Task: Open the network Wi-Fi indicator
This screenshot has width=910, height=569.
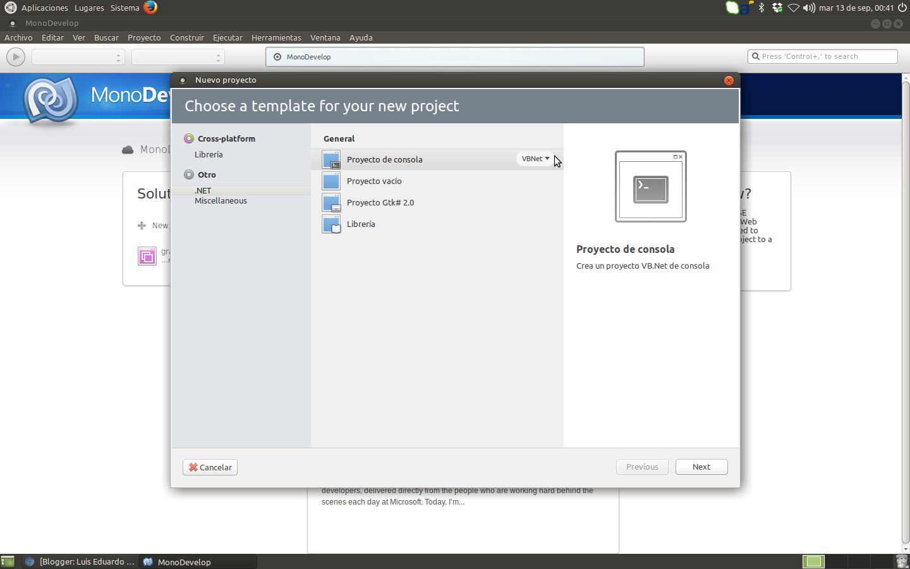Action: pos(794,8)
